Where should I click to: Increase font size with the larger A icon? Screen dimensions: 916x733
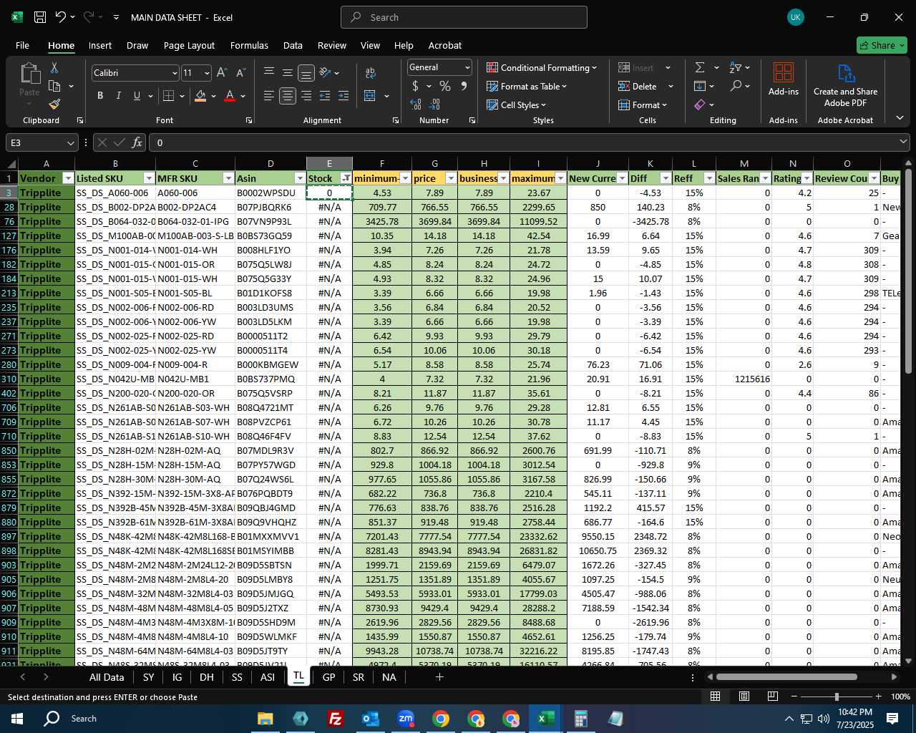pyautogui.click(x=222, y=73)
